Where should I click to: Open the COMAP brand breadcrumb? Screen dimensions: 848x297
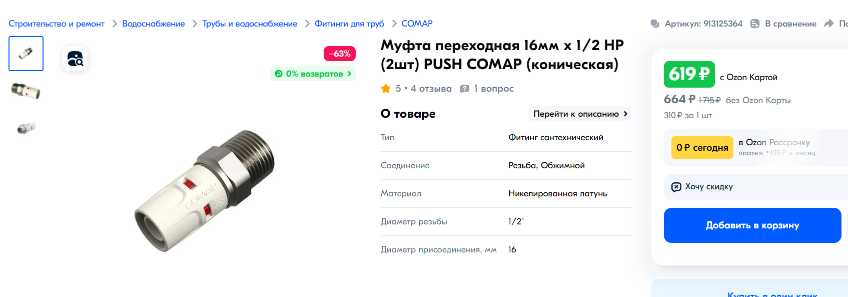417,24
